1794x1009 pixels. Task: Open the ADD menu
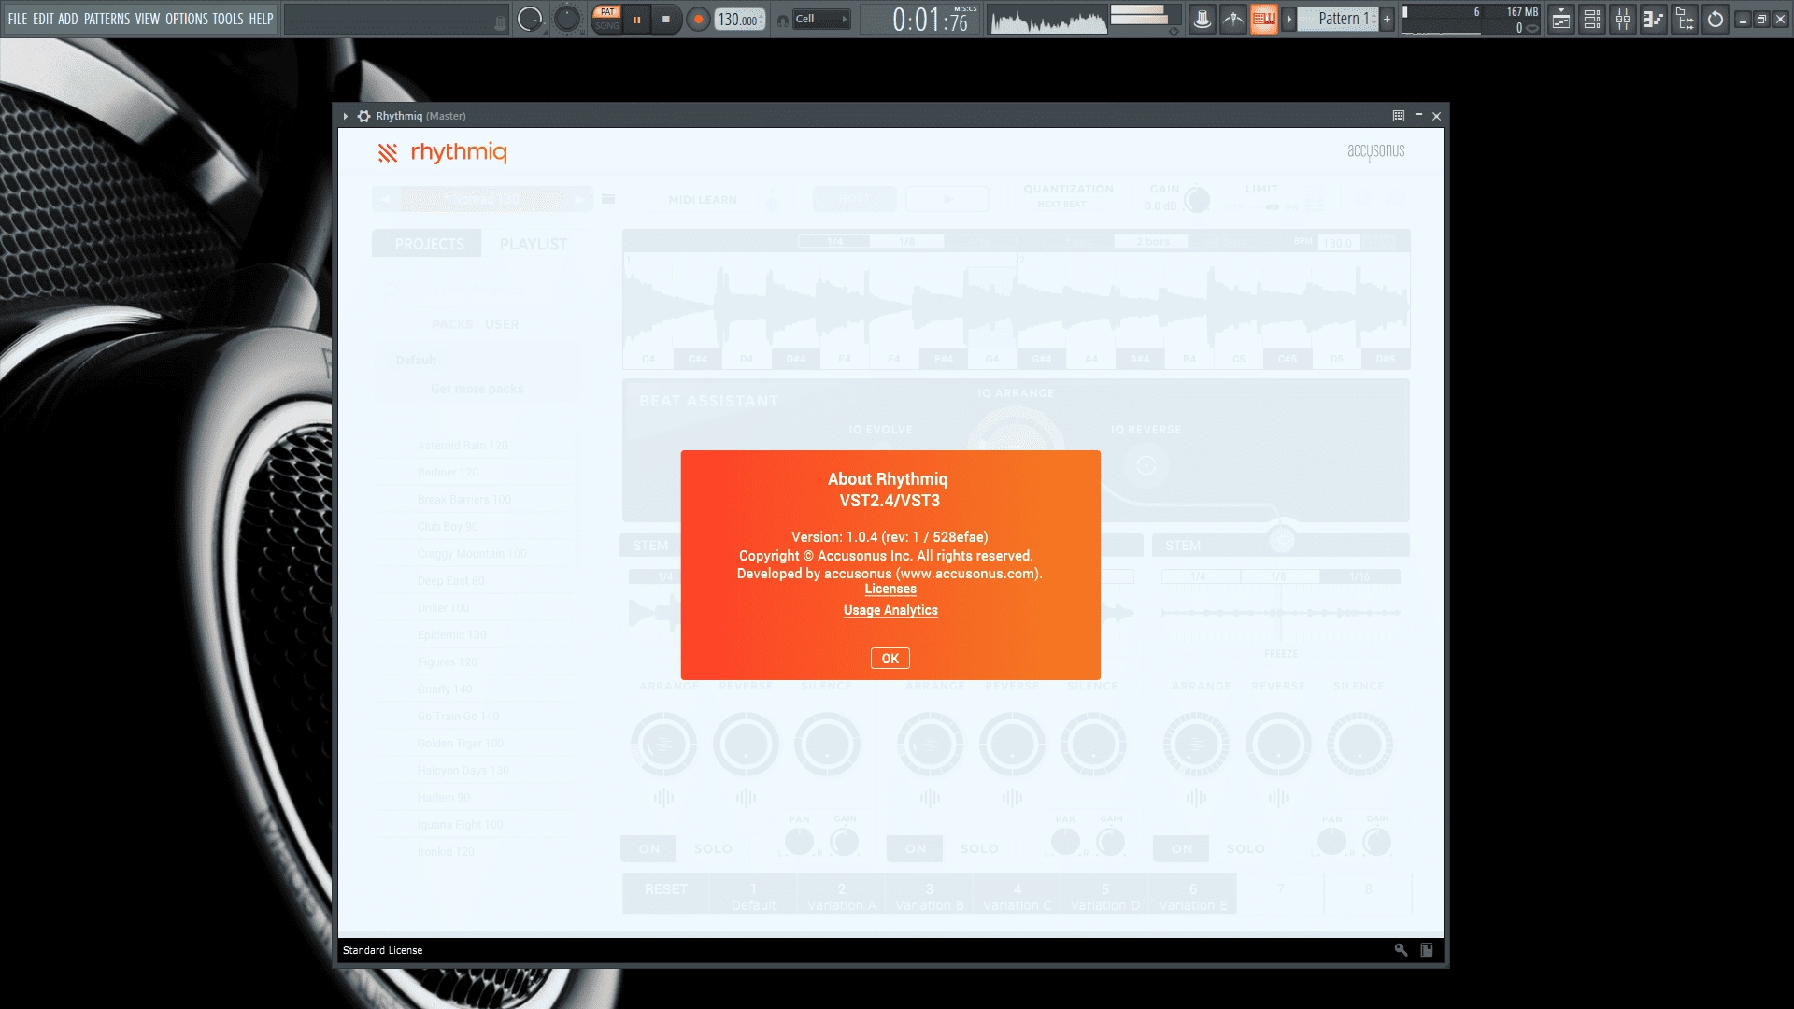(x=68, y=19)
